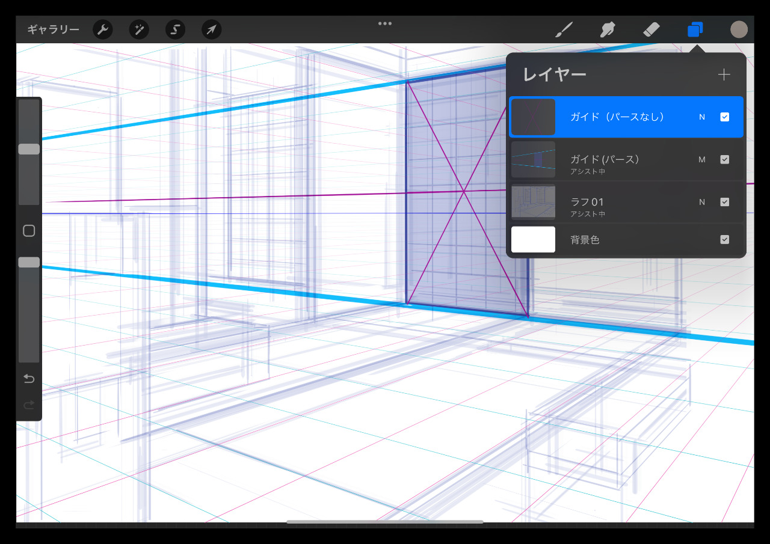The image size is (770, 544).
Task: Click the ガイド(パース) layer thumbnail
Action: click(533, 159)
